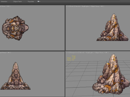Viewport: 130px width, 97px height.
Task: Open the Front viewport [+] general menu
Action: tap(67, 6)
